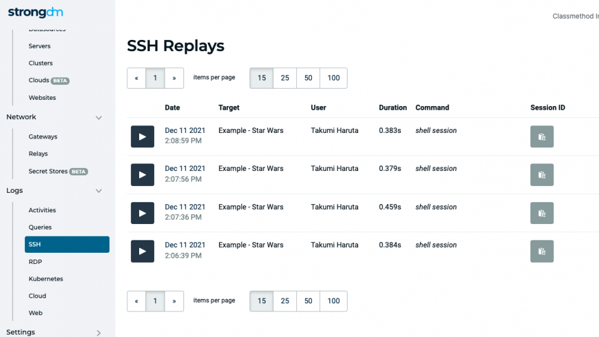This screenshot has width=599, height=337.
Task: Open the Dec 11 2021 2:08:59 PM date link
Action: (185, 135)
